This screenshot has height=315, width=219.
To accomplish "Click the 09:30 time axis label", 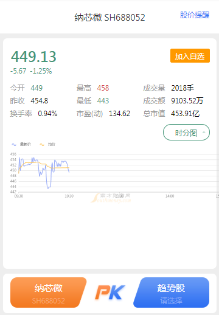I will [19, 196].
